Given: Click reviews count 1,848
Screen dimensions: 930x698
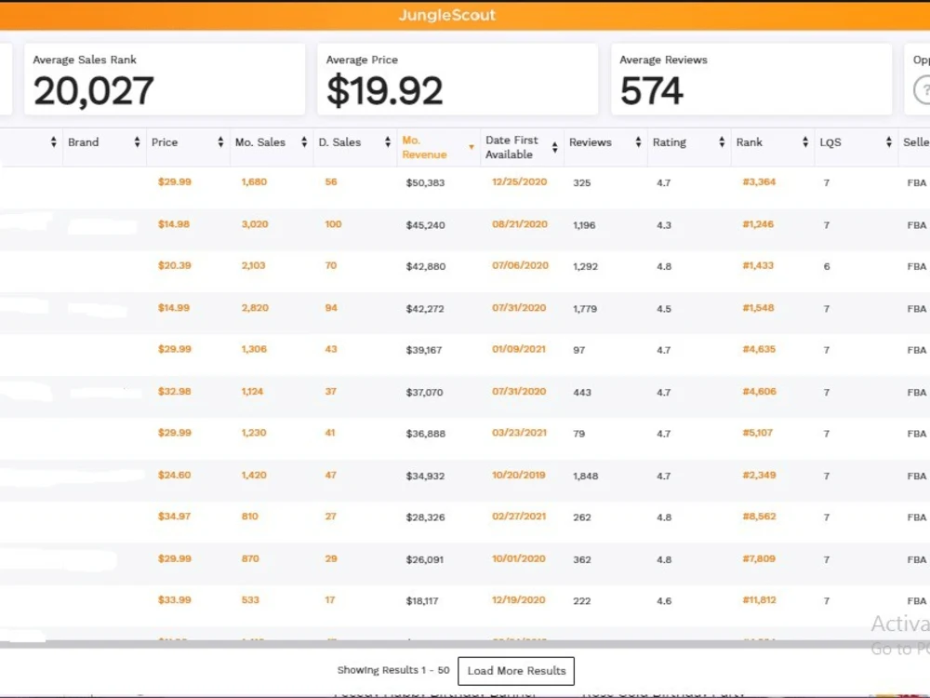Looking at the screenshot, I should (585, 476).
